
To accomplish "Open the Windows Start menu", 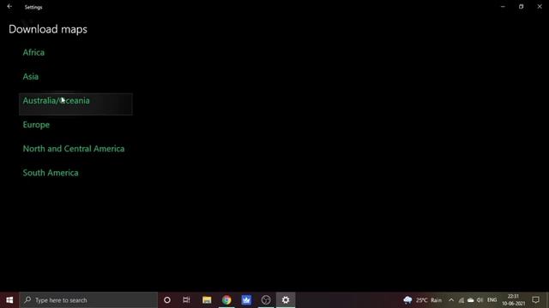I will pyautogui.click(x=9, y=300).
